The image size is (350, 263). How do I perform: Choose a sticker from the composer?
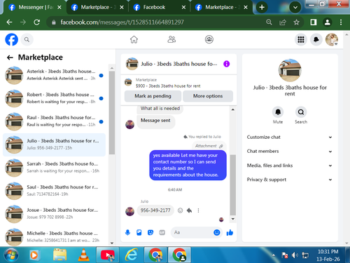(150, 232)
